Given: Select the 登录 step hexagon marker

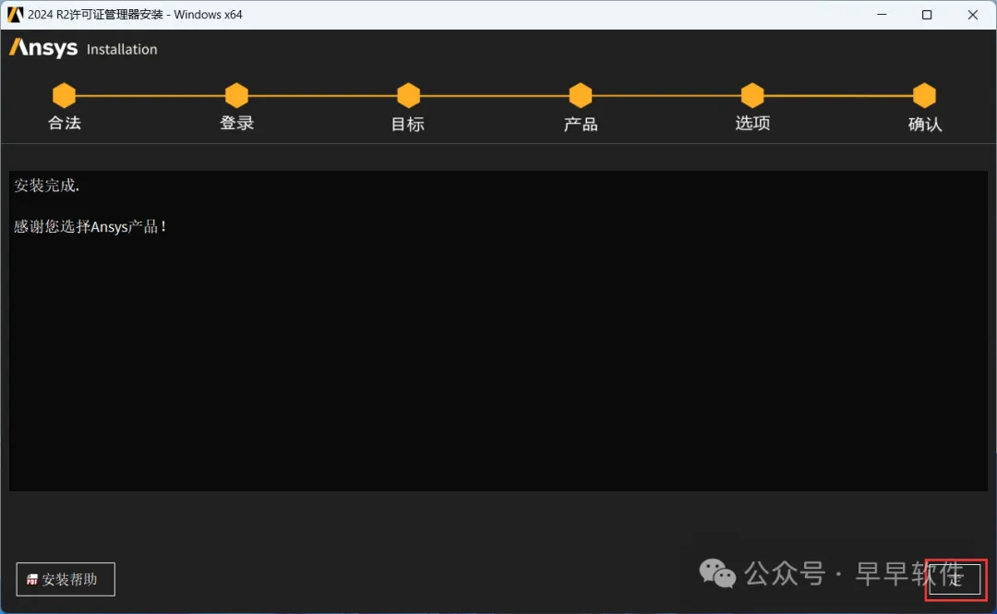Looking at the screenshot, I should (x=236, y=95).
